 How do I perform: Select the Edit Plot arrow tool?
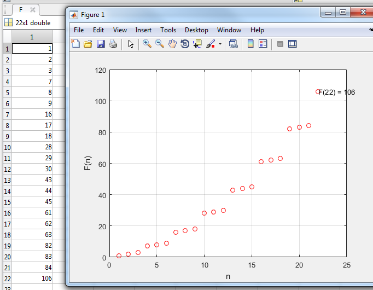pos(131,44)
